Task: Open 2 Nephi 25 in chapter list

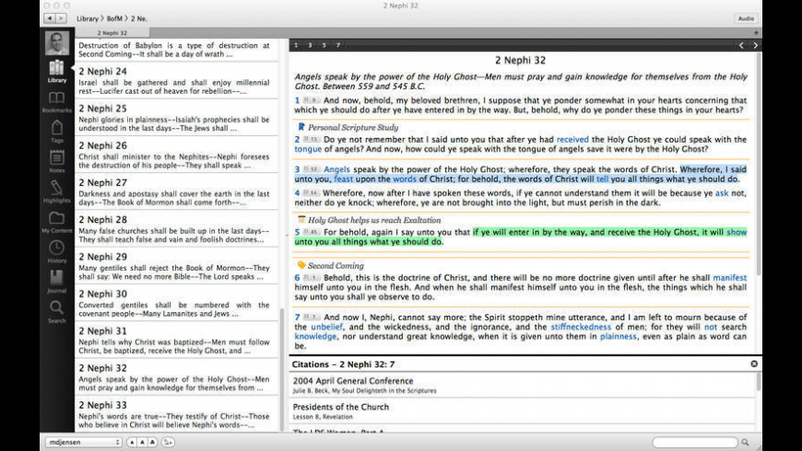Action: pyautogui.click(x=176, y=118)
